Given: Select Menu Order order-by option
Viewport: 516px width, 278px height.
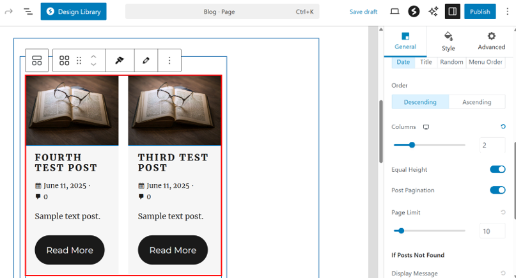Looking at the screenshot, I should [485, 62].
